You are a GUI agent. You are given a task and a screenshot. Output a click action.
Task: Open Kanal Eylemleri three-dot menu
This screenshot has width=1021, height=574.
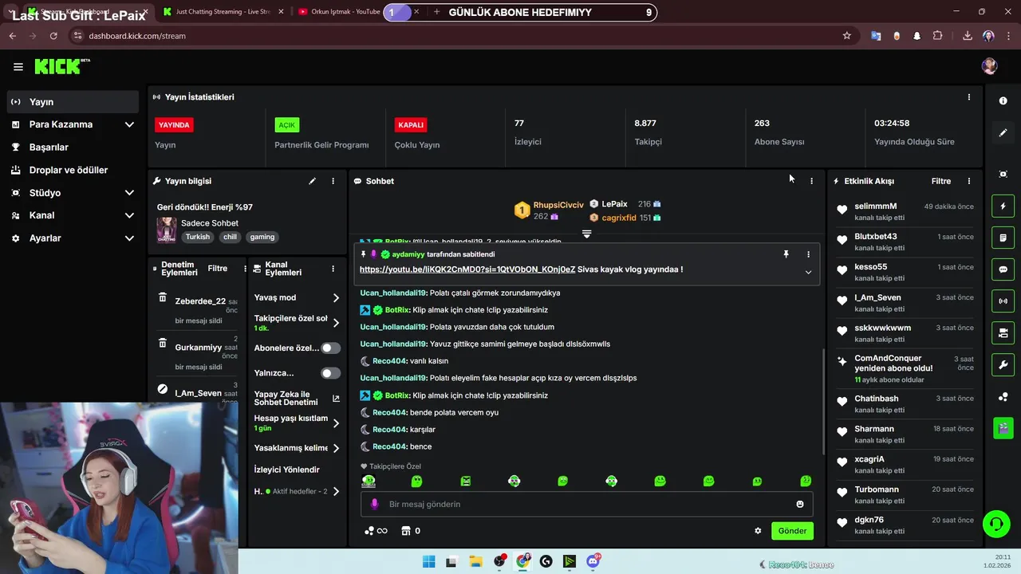point(335,269)
